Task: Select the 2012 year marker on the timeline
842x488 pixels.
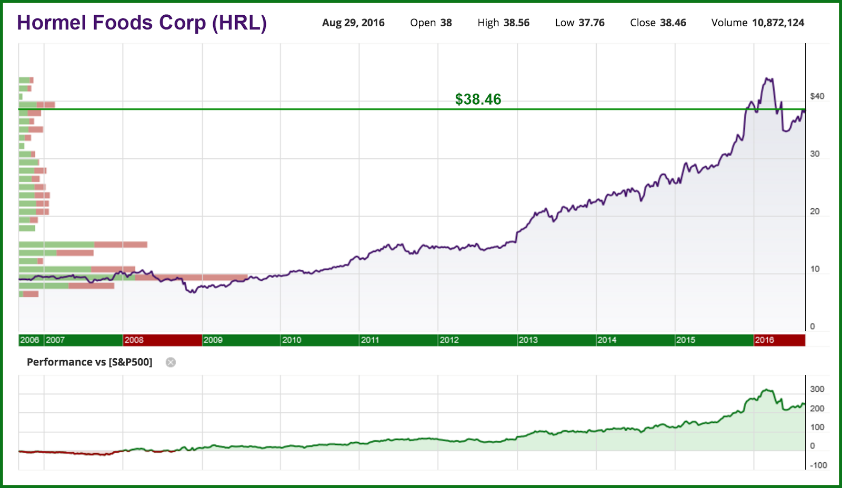Action: click(x=450, y=340)
